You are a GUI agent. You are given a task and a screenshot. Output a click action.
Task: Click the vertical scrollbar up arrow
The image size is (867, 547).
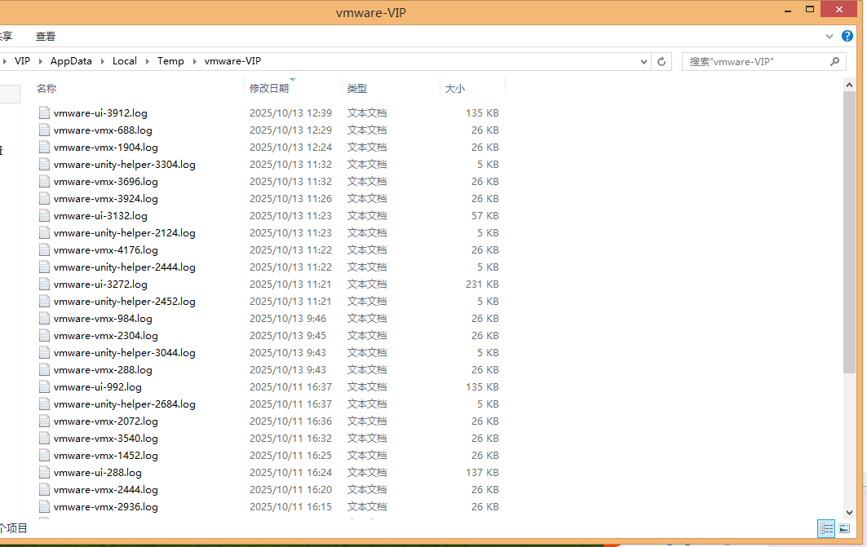tap(849, 85)
